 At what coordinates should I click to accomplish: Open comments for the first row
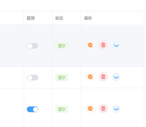(90, 45)
